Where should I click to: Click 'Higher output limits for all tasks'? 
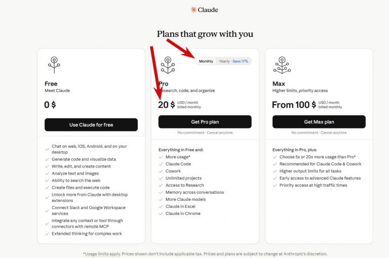pos(310,171)
